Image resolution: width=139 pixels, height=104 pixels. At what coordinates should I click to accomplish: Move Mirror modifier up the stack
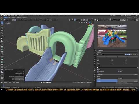tap(133, 55)
